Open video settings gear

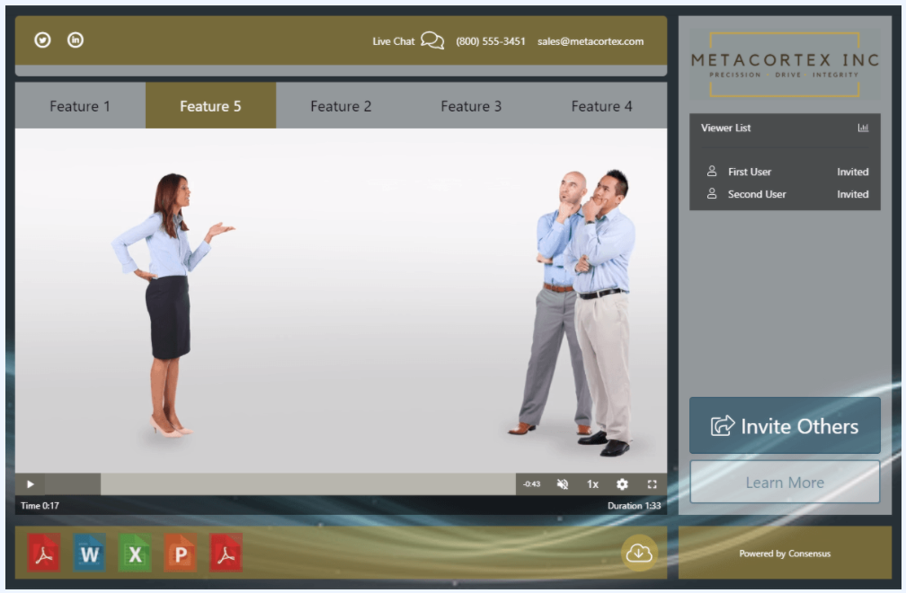point(622,484)
